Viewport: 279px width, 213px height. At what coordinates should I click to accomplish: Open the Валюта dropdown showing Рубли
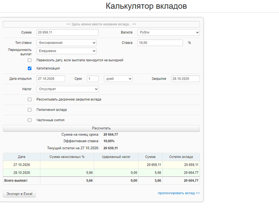click(169, 32)
